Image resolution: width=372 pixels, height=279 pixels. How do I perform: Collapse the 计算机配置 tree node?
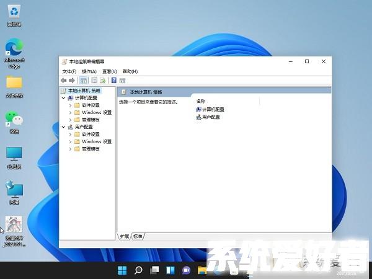point(63,98)
